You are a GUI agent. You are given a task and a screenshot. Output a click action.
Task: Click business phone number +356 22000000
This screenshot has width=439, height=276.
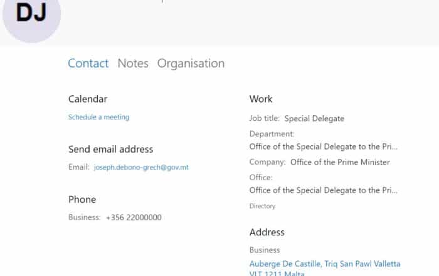(x=134, y=218)
